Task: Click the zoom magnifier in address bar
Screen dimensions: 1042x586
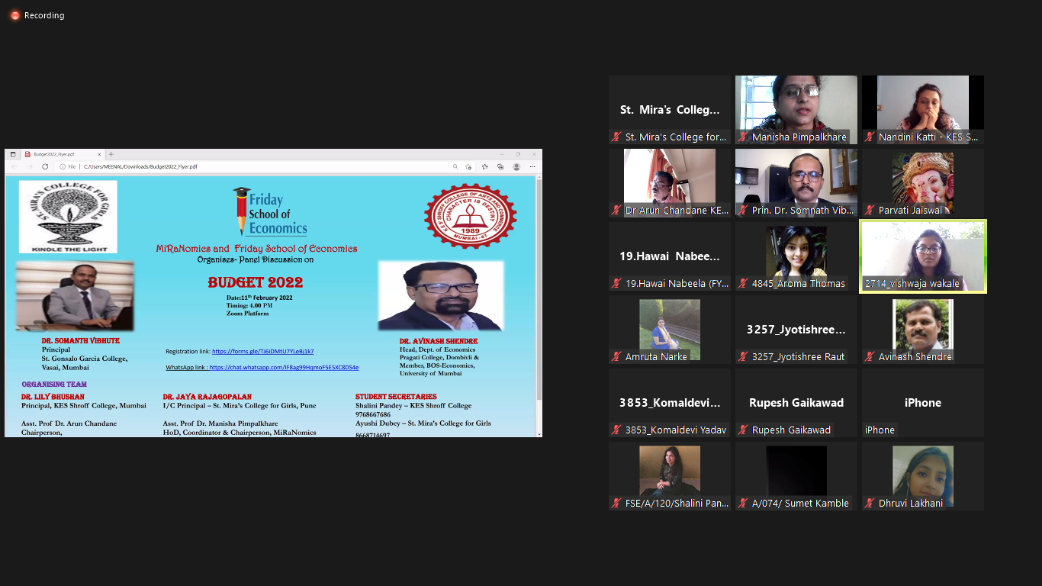Action: pos(455,166)
